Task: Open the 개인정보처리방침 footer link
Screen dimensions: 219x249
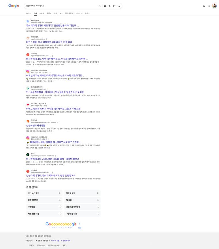Action: pos(54,245)
